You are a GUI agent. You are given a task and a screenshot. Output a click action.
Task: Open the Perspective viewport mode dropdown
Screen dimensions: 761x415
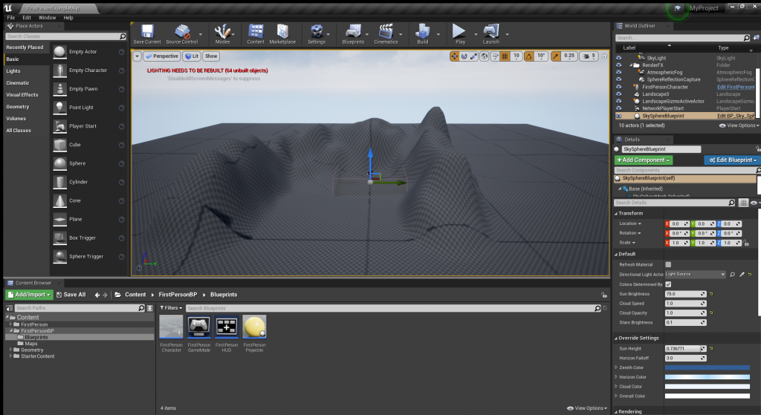tap(161, 56)
